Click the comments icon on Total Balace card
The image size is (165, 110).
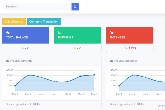tap(8, 33)
